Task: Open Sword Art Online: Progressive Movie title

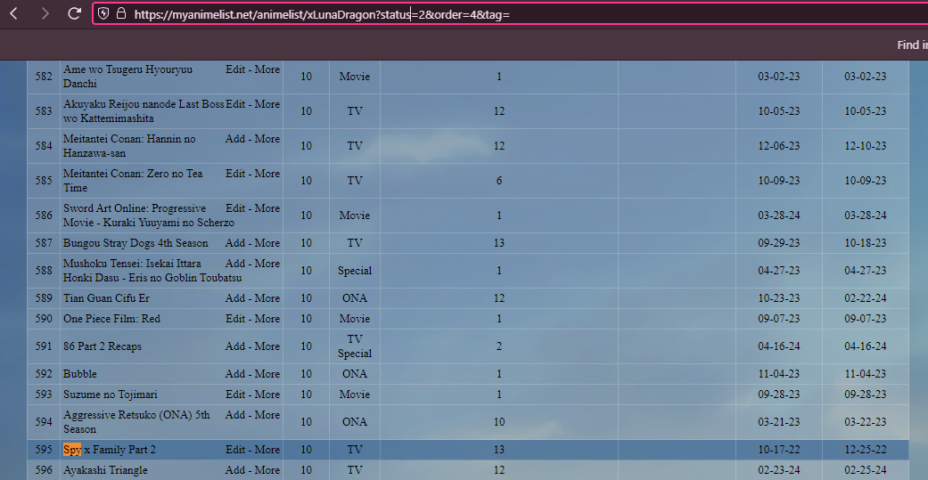Action: (149, 216)
